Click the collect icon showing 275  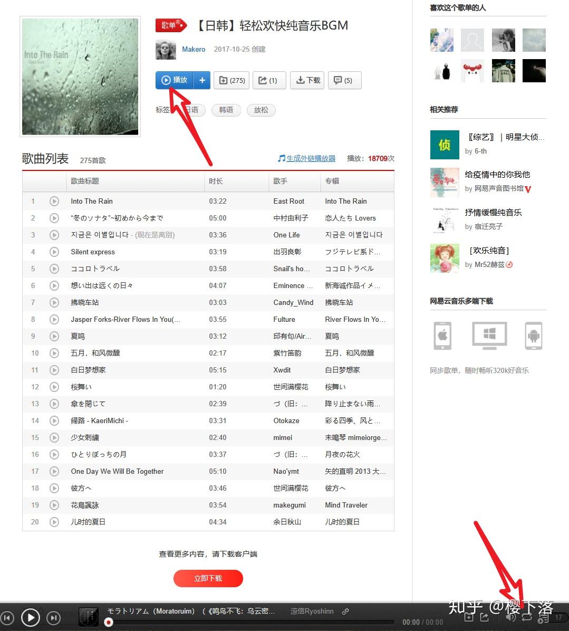coord(232,80)
